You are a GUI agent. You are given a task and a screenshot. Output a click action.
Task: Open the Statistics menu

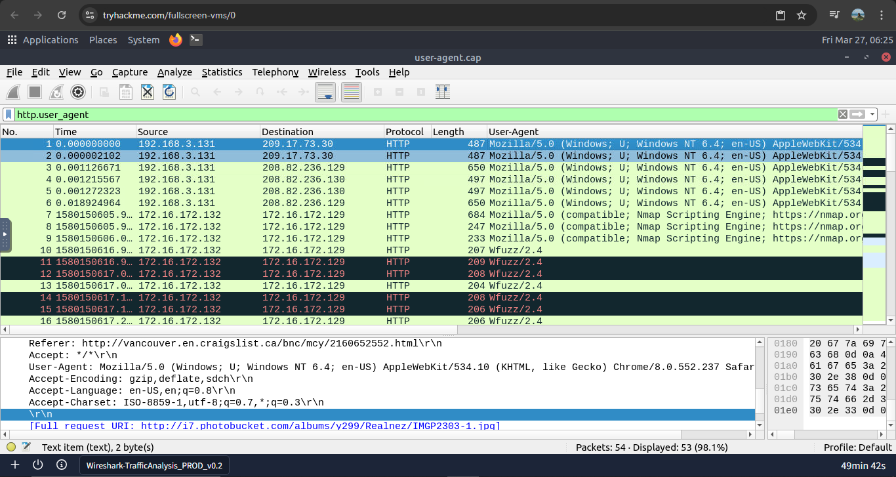(x=222, y=72)
